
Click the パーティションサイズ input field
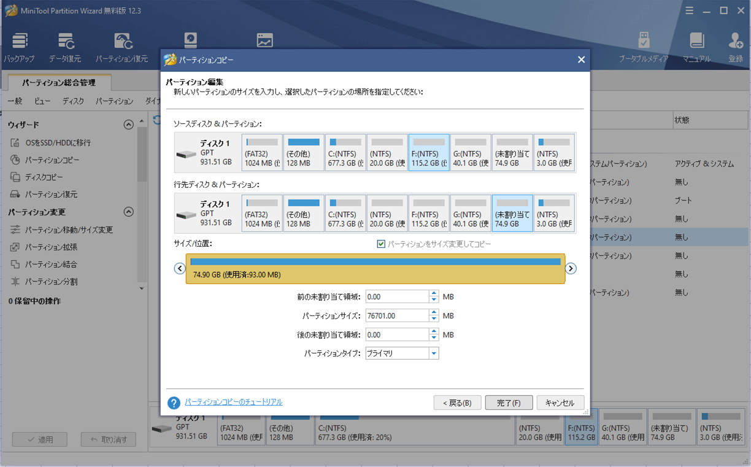tap(396, 315)
